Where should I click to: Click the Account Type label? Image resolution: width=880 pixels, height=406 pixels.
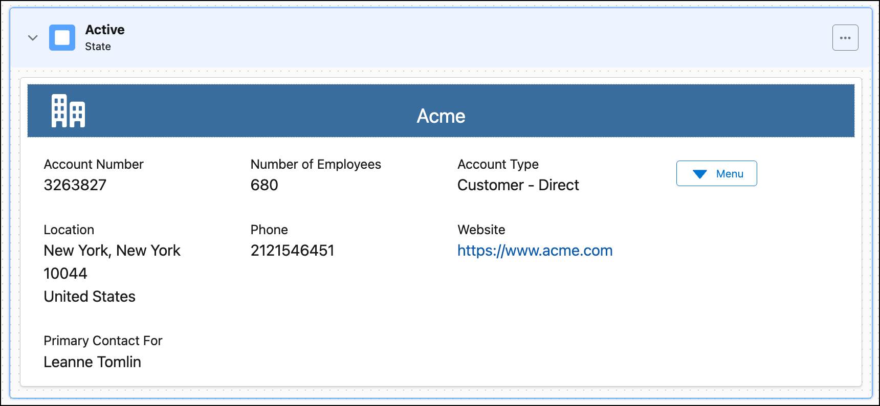coord(498,164)
